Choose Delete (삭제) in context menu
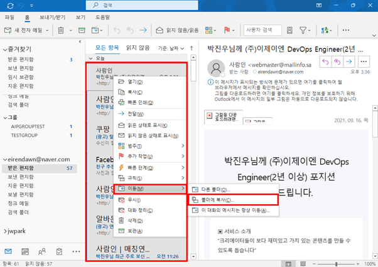 [149, 221]
